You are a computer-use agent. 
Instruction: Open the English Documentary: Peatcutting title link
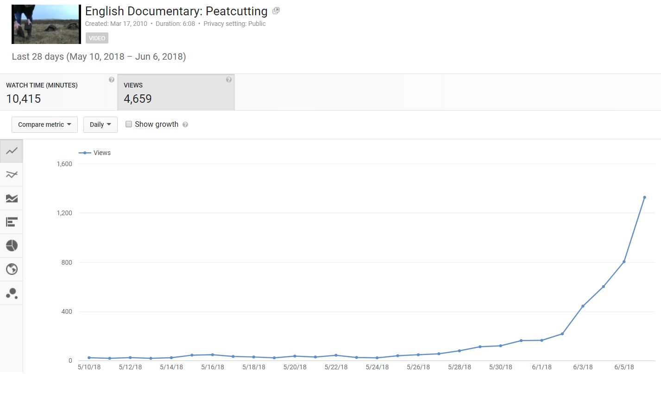[x=176, y=11]
